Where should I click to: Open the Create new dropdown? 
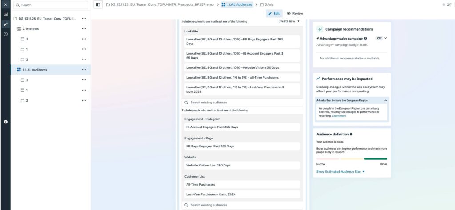coord(289,21)
